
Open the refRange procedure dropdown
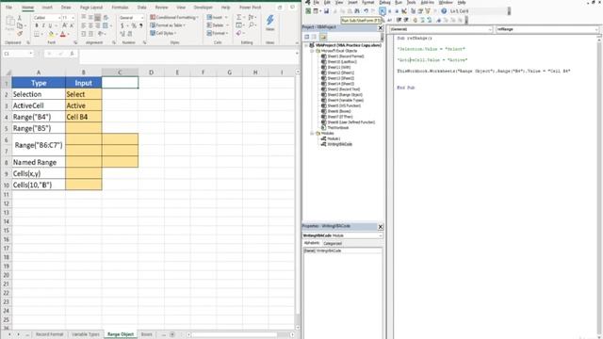[x=596, y=29]
